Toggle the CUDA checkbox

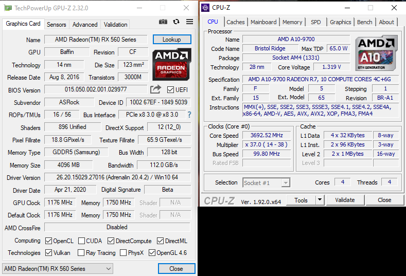tap(81, 241)
